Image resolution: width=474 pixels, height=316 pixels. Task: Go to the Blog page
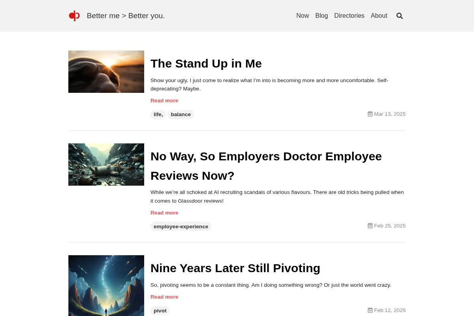[322, 16]
